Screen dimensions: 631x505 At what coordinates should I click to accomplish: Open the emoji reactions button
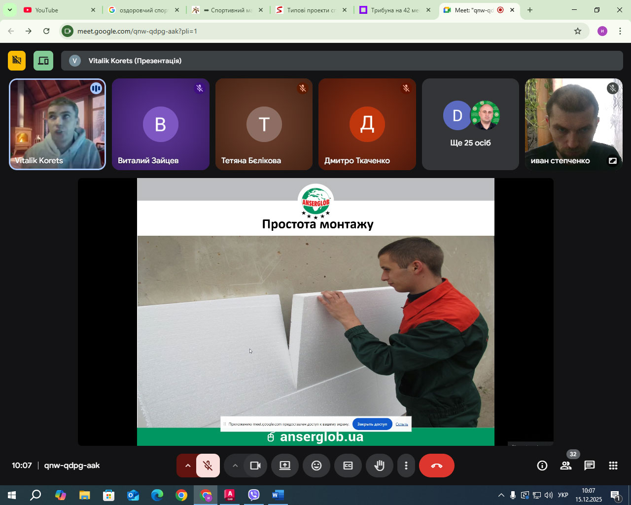(x=316, y=466)
